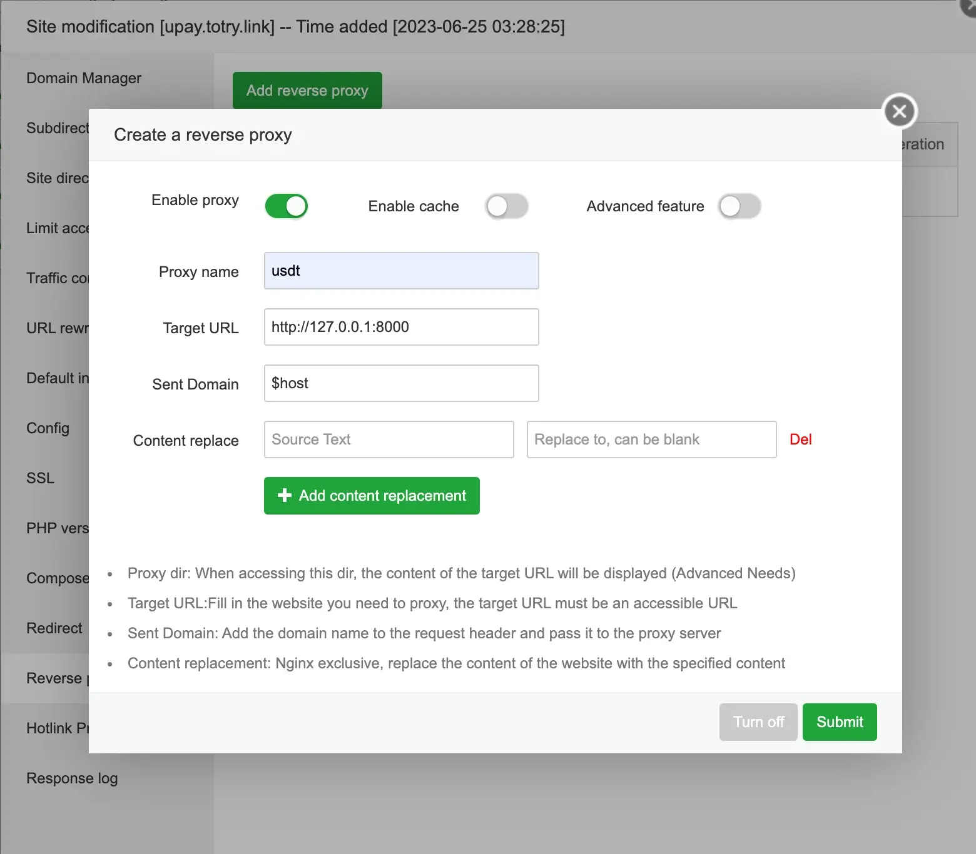The image size is (976, 854).
Task: Click the Source Text field
Action: 389,440
